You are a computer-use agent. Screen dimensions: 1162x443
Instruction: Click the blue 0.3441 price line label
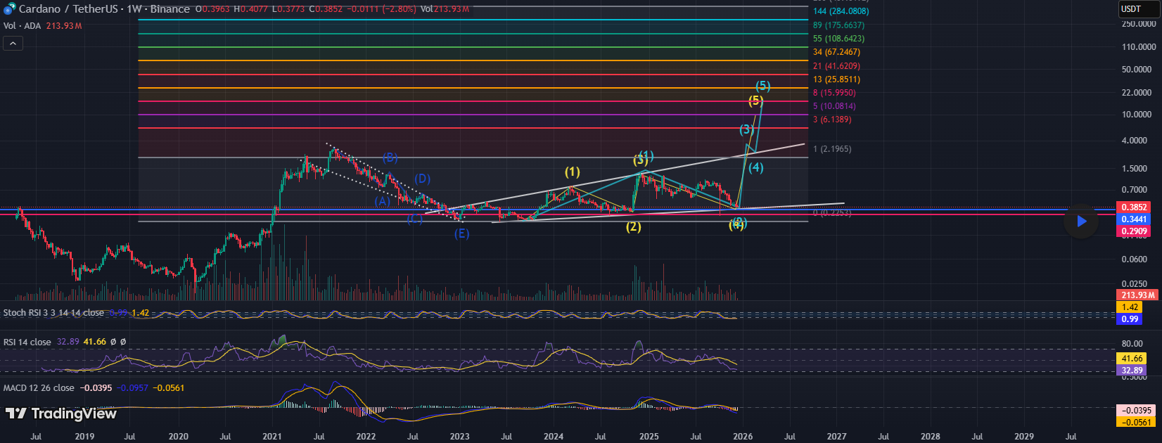pos(1134,219)
